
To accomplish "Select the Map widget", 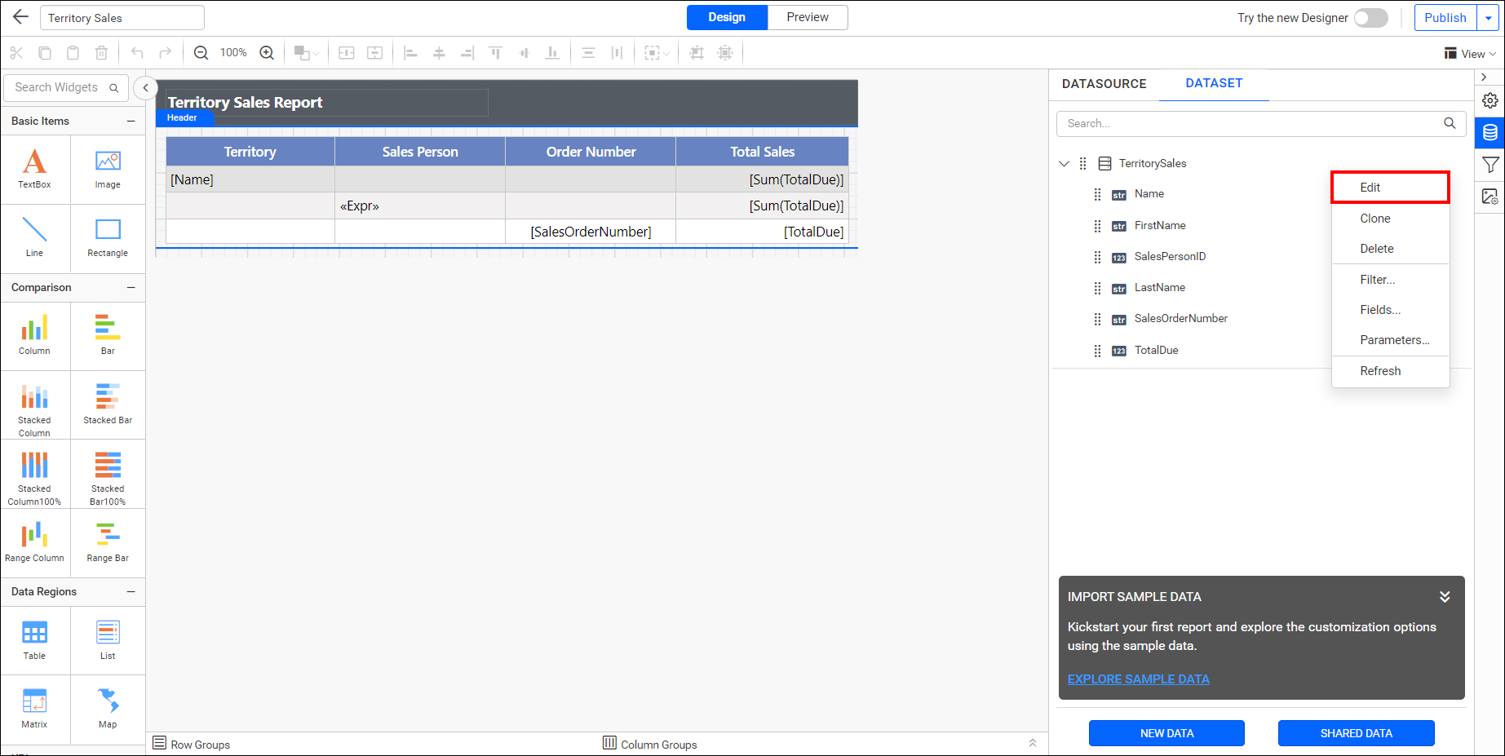I will (107, 708).
